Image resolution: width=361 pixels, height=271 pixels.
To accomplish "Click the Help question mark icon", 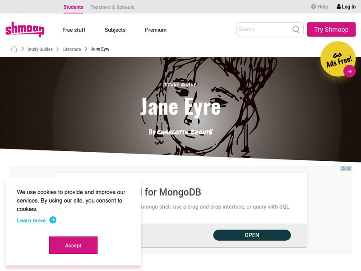I will (x=313, y=7).
